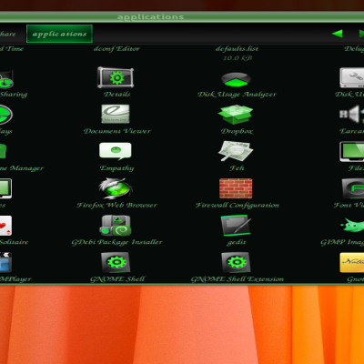Launch Disk Usage Analyzer icon
364x364 pixels.
[236, 79]
